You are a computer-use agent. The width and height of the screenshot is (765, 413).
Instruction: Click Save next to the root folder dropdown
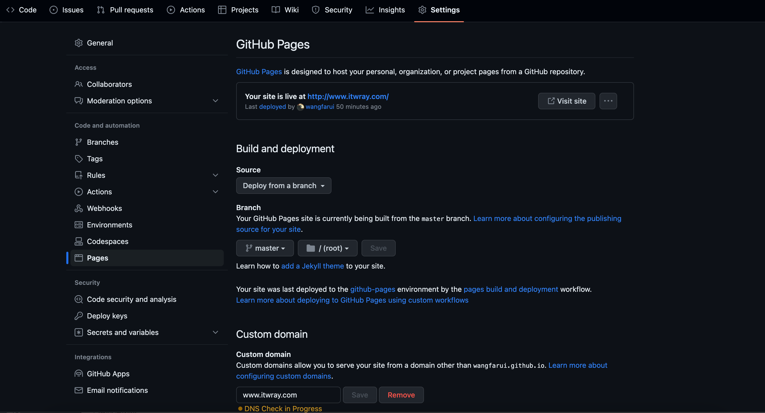(x=378, y=248)
